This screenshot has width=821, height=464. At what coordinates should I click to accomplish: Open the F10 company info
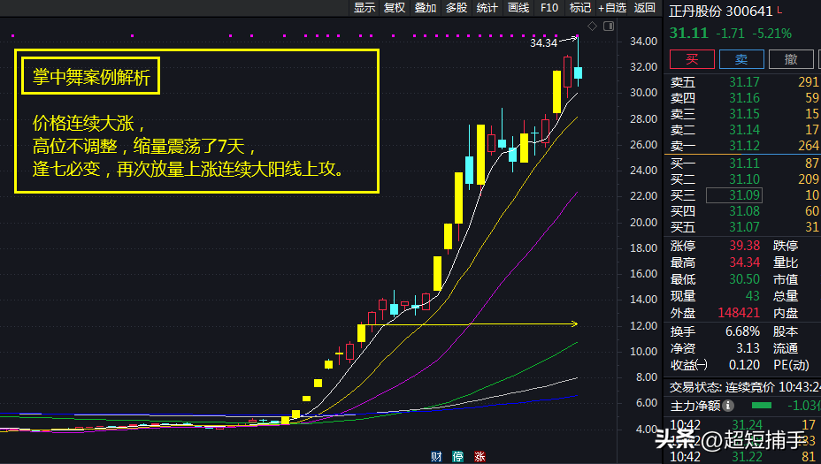point(549,8)
